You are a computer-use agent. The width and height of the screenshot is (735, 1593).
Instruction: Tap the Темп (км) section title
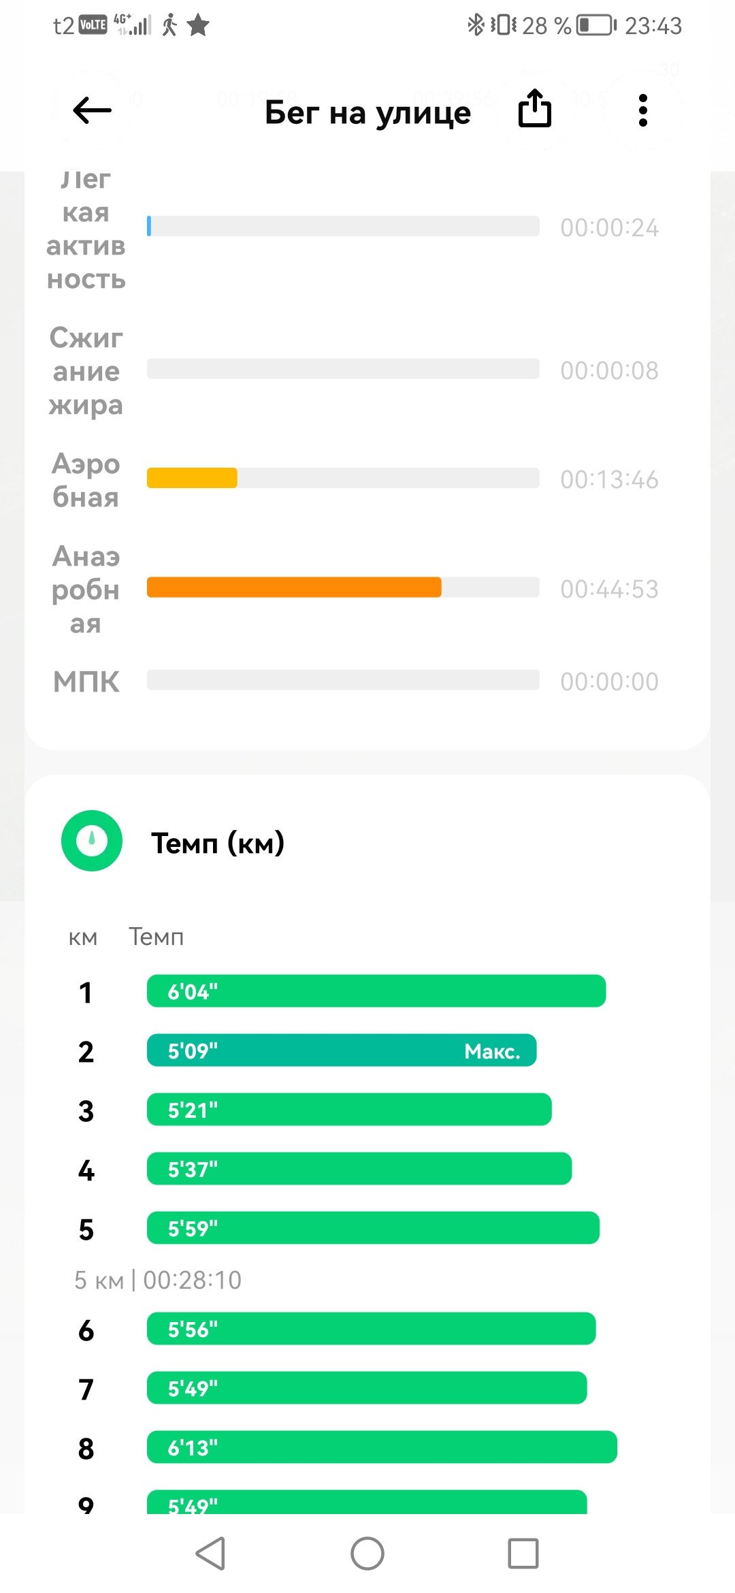[x=218, y=843]
